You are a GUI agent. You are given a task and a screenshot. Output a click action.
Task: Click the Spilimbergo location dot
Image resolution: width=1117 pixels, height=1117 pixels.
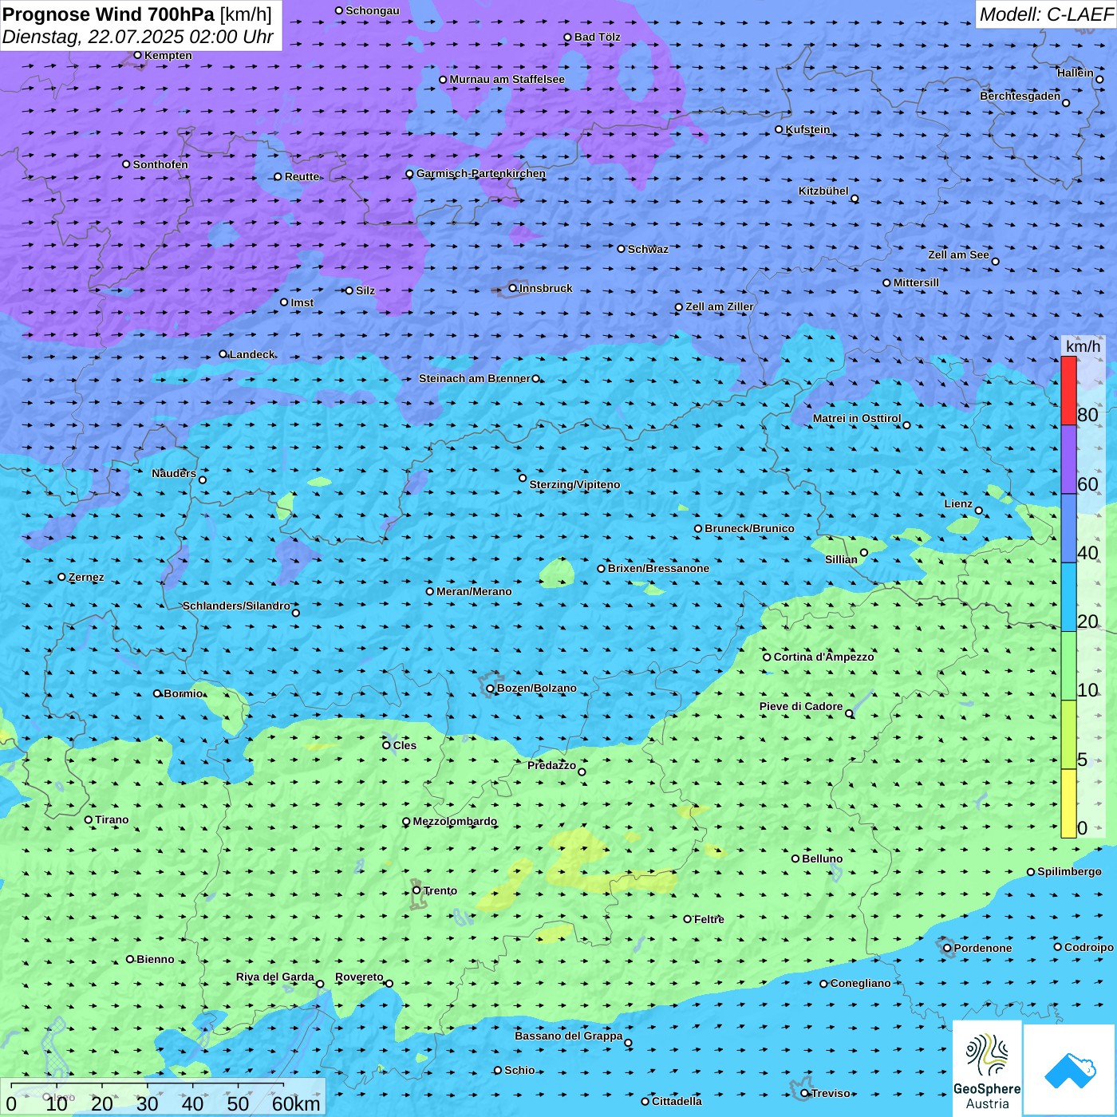[1031, 872]
